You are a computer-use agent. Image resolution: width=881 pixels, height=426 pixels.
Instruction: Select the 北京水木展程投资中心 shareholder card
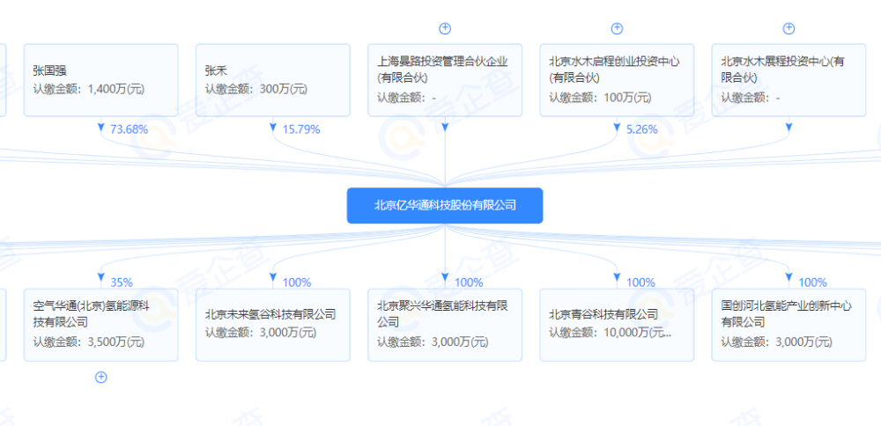click(788, 80)
